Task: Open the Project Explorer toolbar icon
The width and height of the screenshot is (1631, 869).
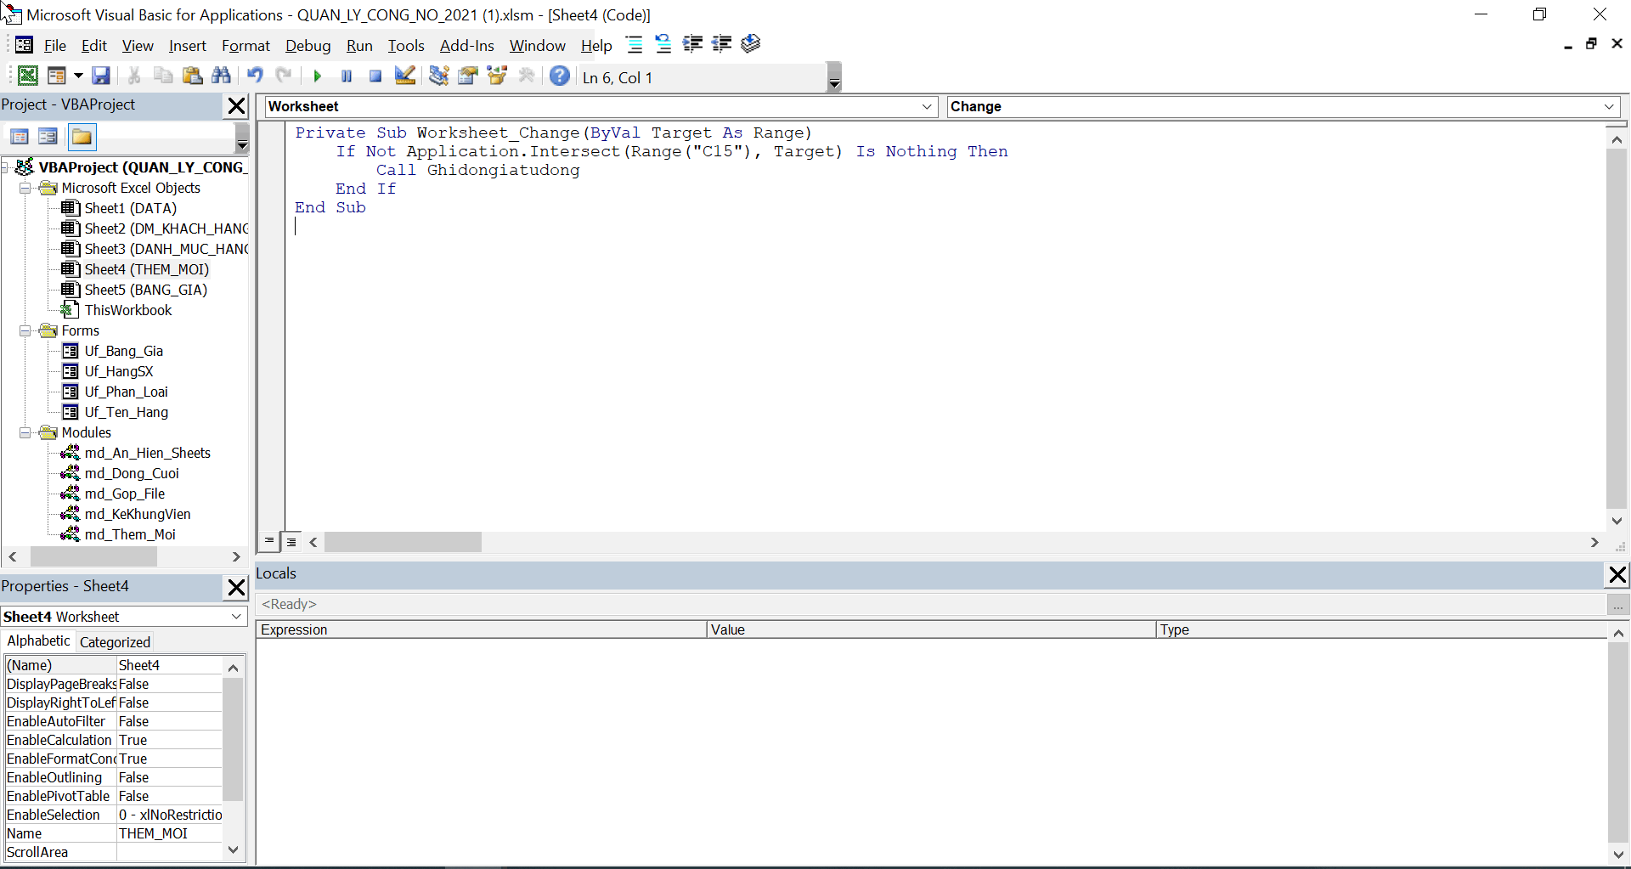Action: tap(438, 76)
